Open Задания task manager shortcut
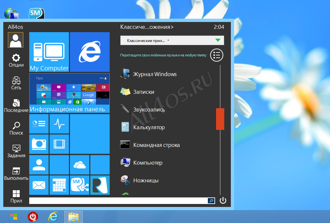This screenshot has height=223, width=330. [16, 151]
